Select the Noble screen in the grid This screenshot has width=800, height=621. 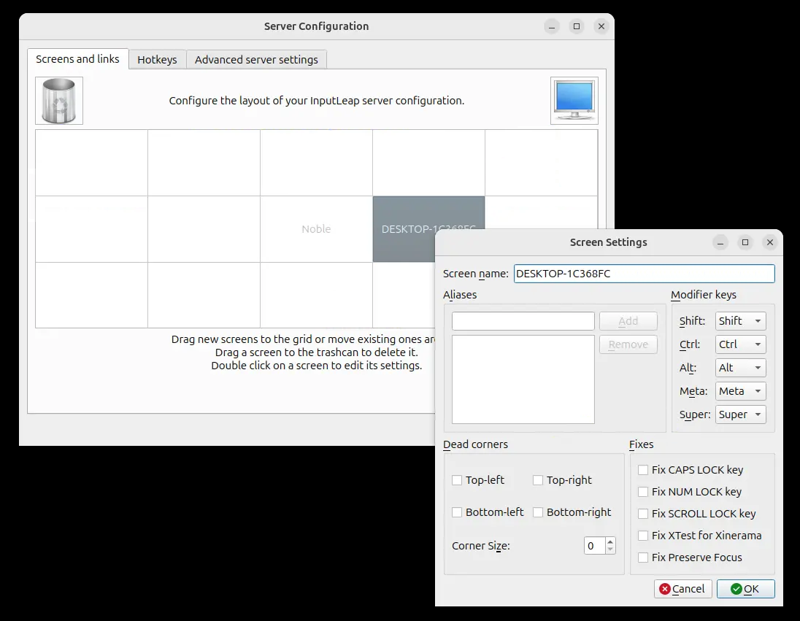click(316, 229)
